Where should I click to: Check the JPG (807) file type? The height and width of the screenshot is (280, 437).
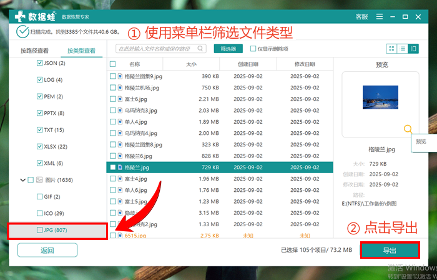tap(39, 230)
